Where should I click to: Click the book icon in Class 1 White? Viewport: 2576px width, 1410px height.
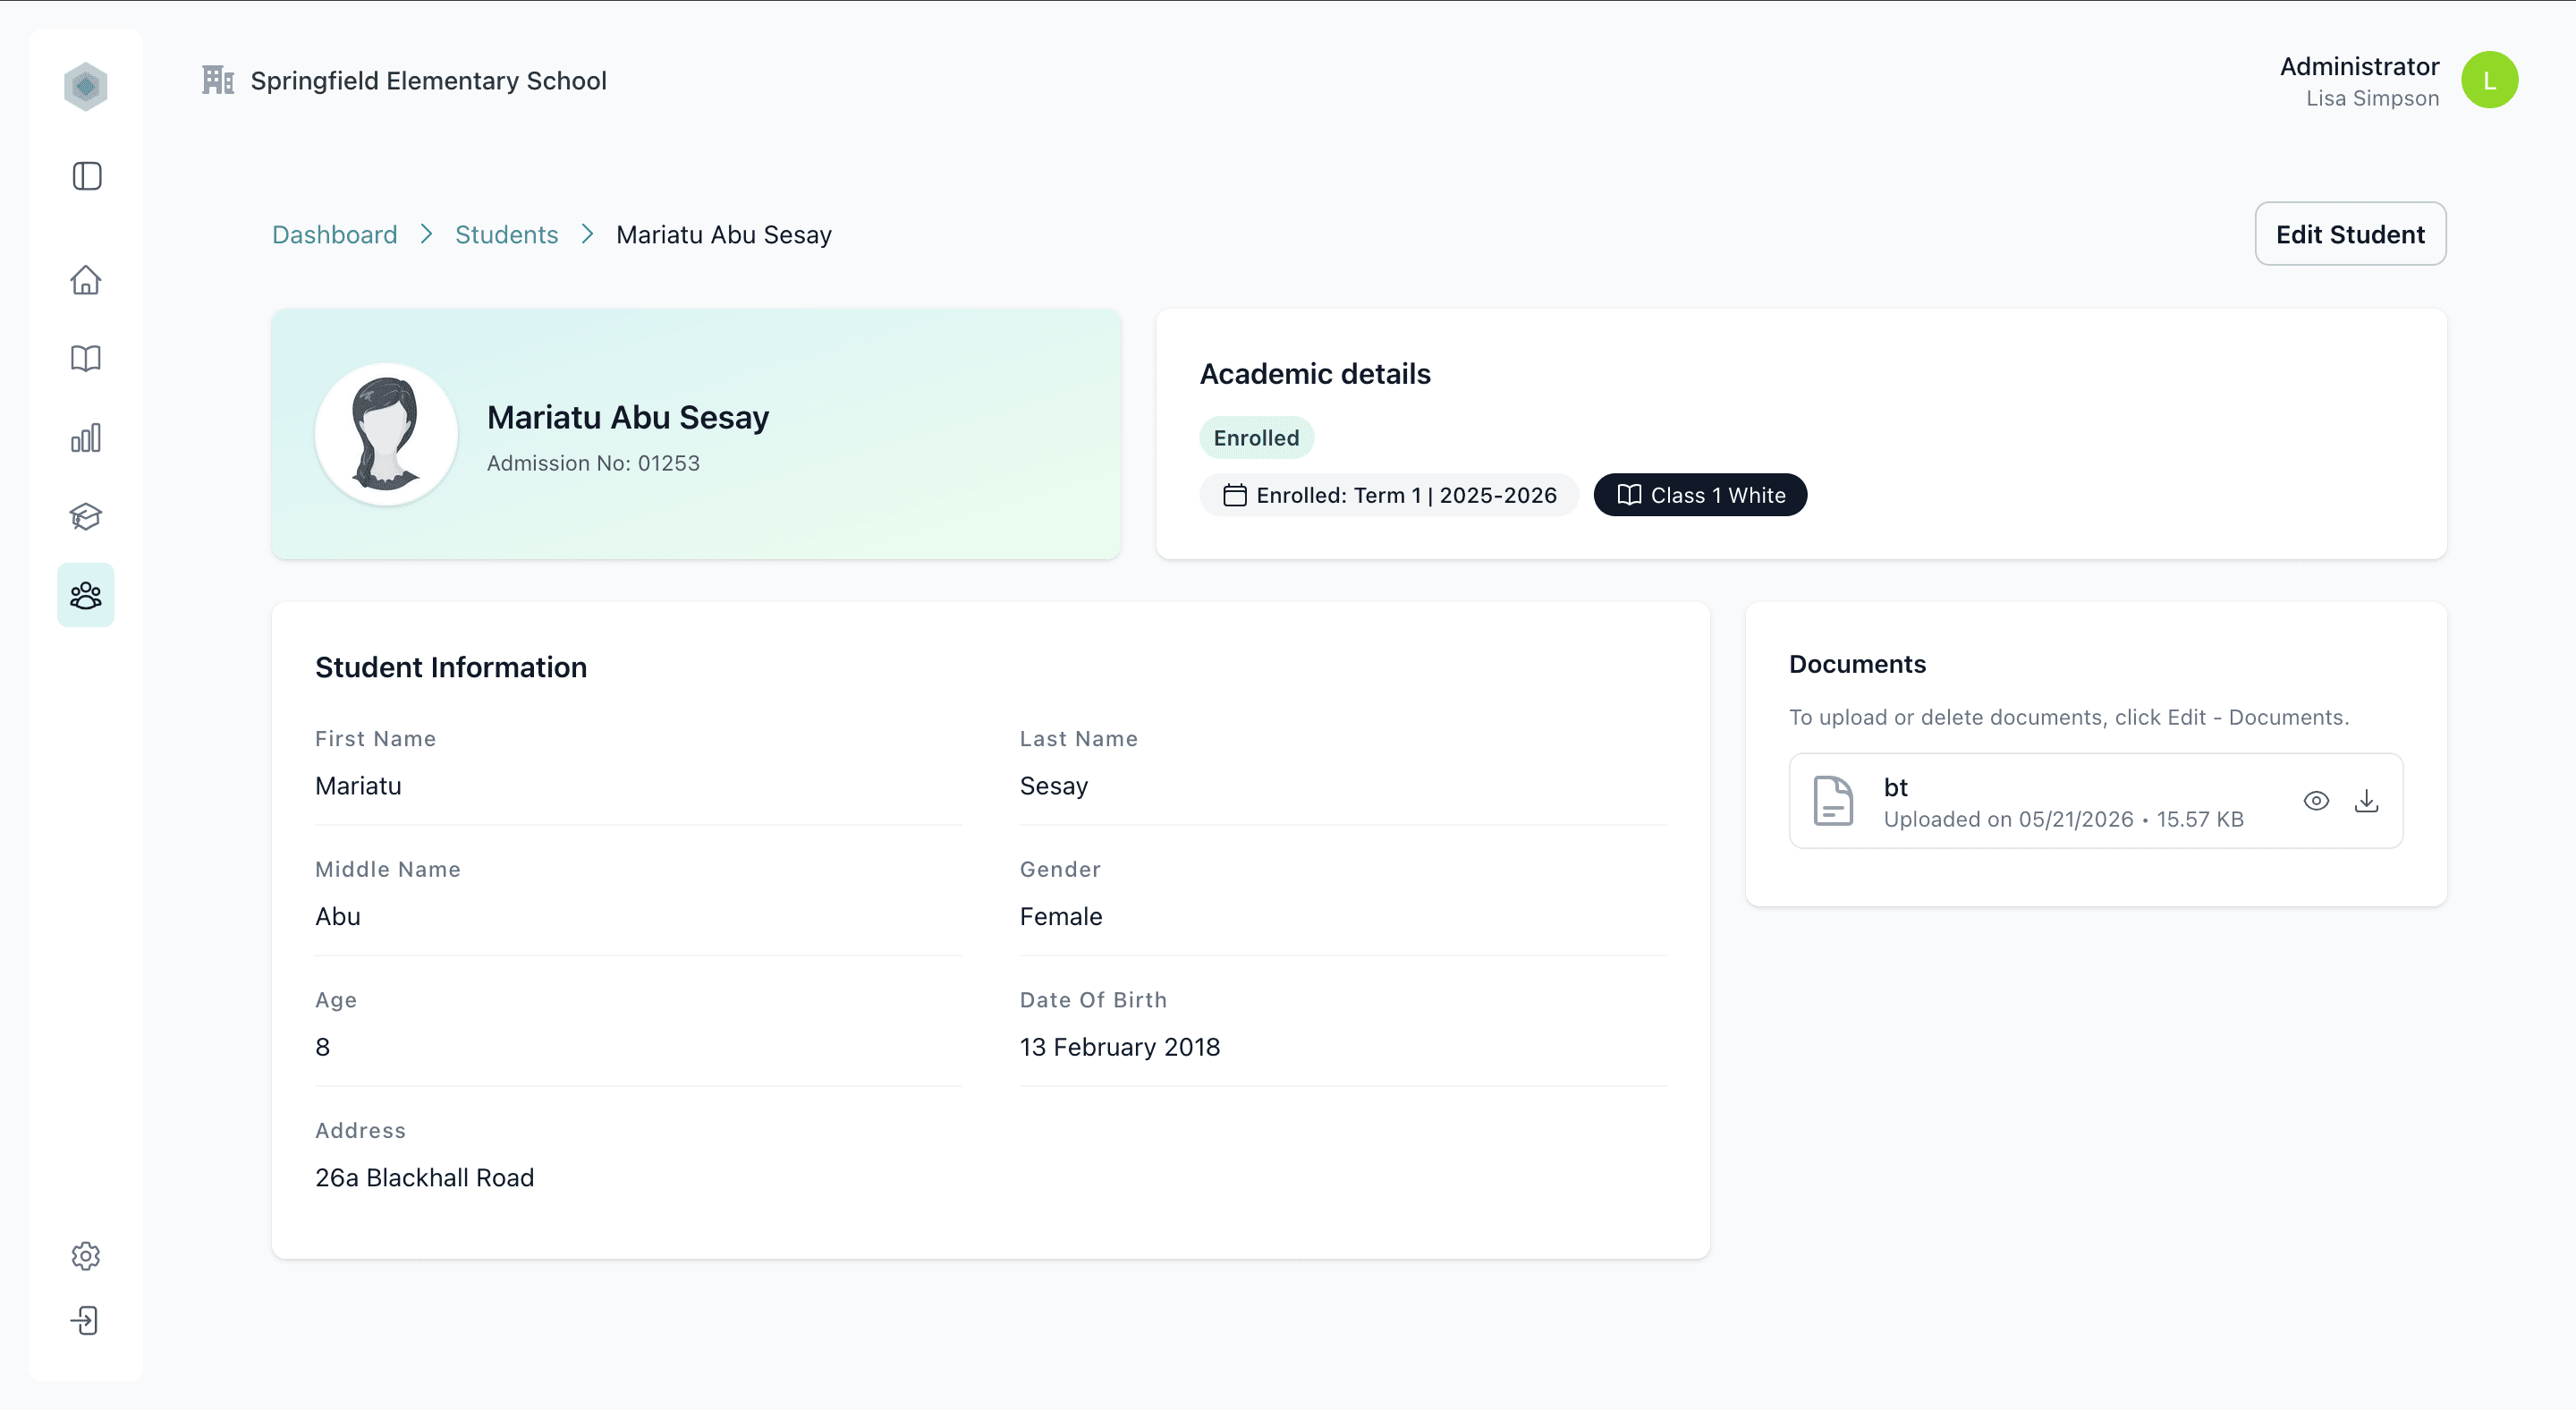(x=1629, y=495)
